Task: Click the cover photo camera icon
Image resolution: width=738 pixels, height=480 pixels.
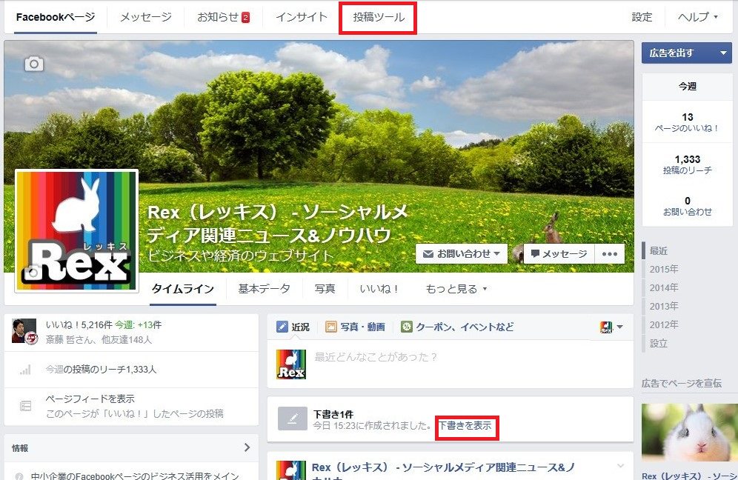Action: [x=34, y=64]
